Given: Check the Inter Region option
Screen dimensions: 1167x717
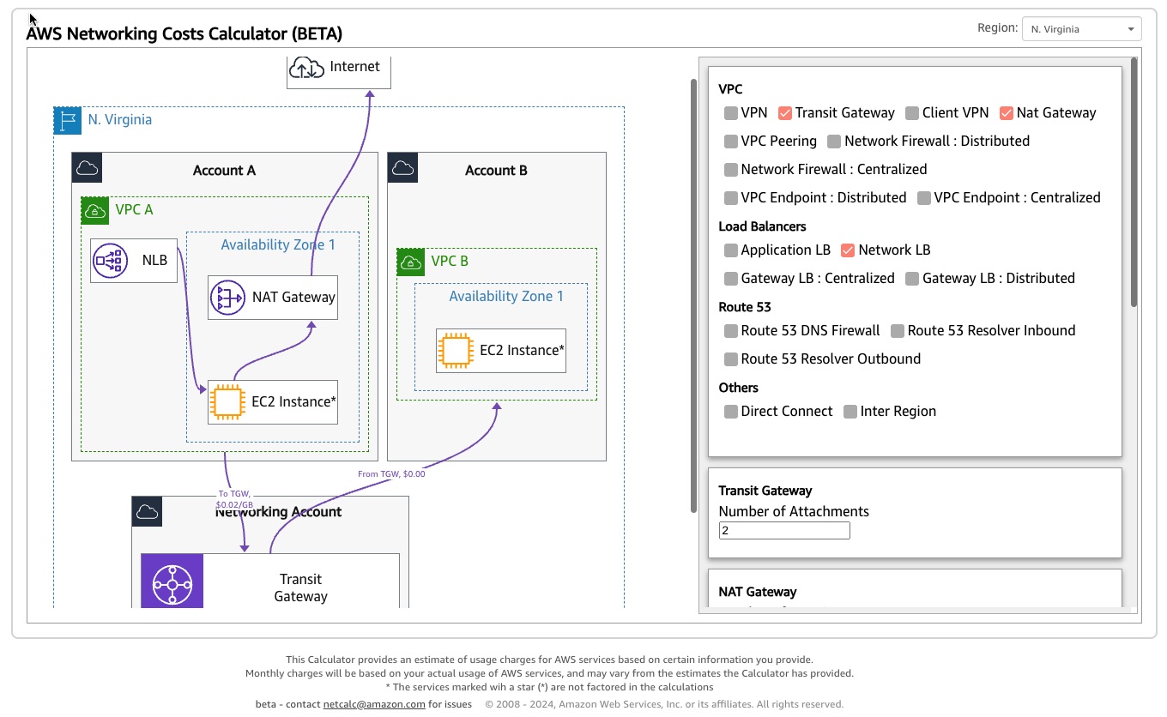Looking at the screenshot, I should 850,412.
